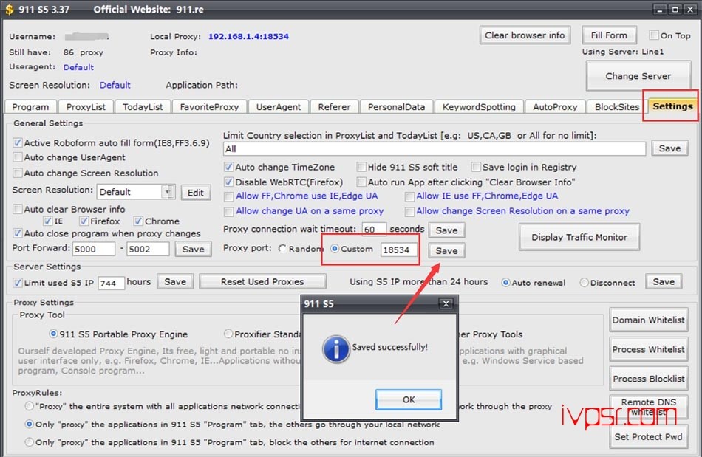Toggle Auto close program when proxy changes

pyautogui.click(x=18, y=233)
